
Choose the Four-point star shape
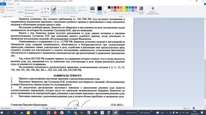pyautogui.click(x=61, y=13)
